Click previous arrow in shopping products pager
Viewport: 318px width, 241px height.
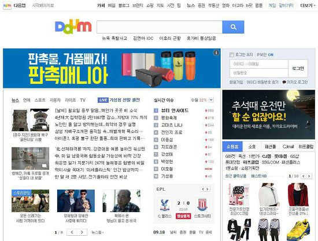coord(304,176)
